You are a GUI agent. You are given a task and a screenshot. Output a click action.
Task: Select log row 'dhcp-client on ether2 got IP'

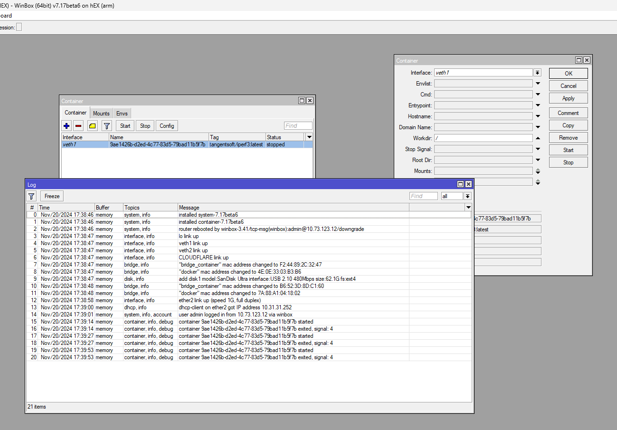click(249, 307)
